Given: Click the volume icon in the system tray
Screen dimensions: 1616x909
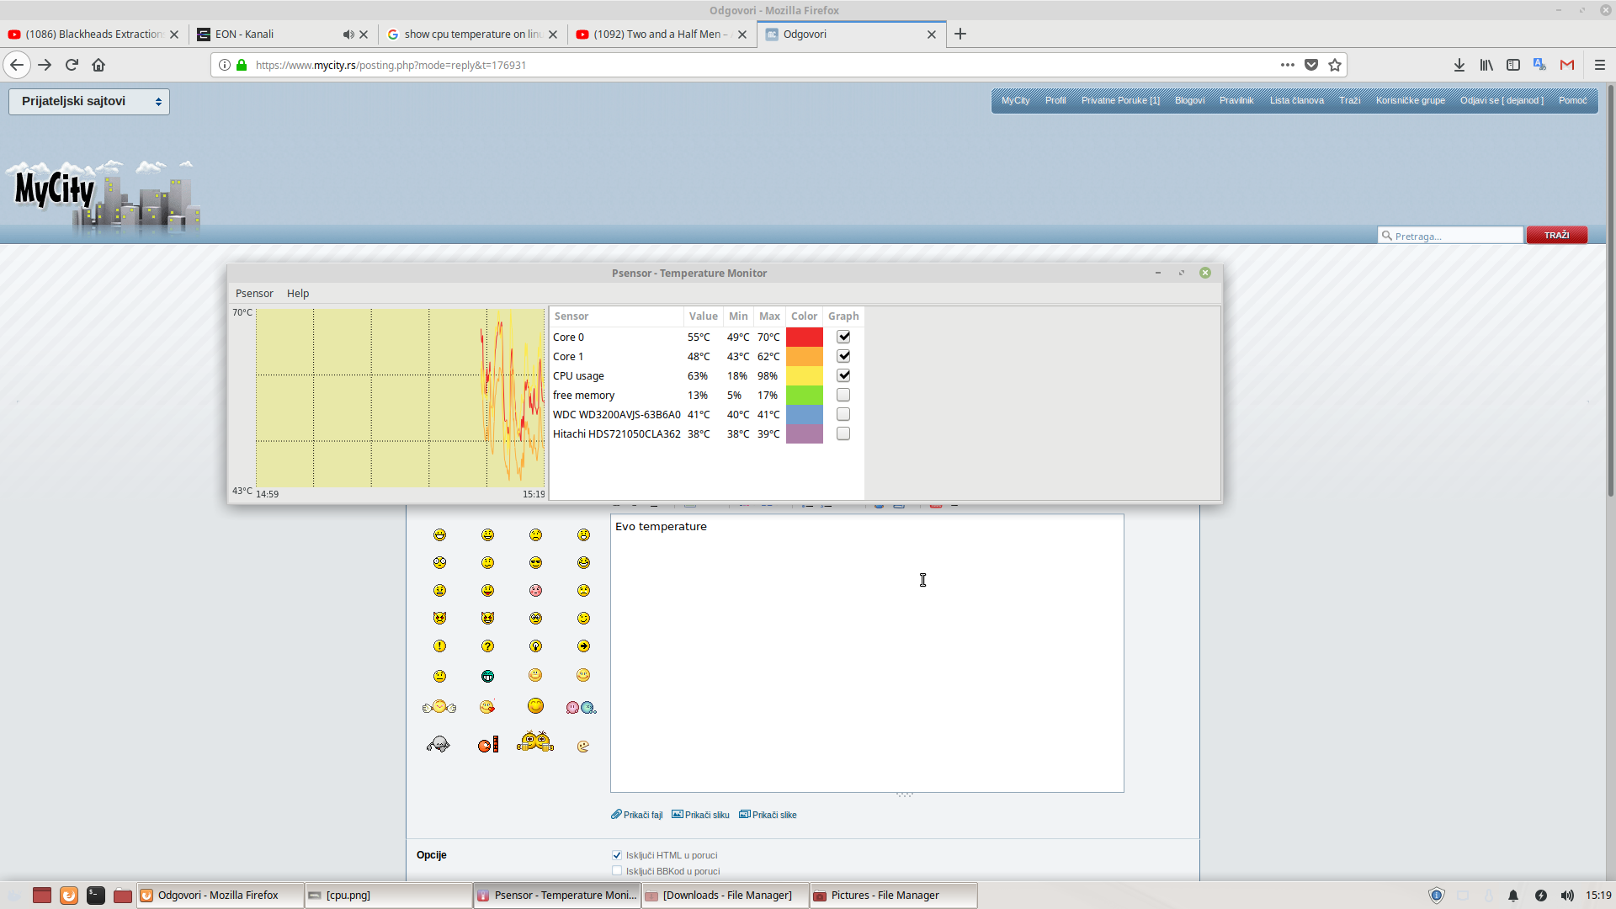Looking at the screenshot, I should pyautogui.click(x=1567, y=896).
